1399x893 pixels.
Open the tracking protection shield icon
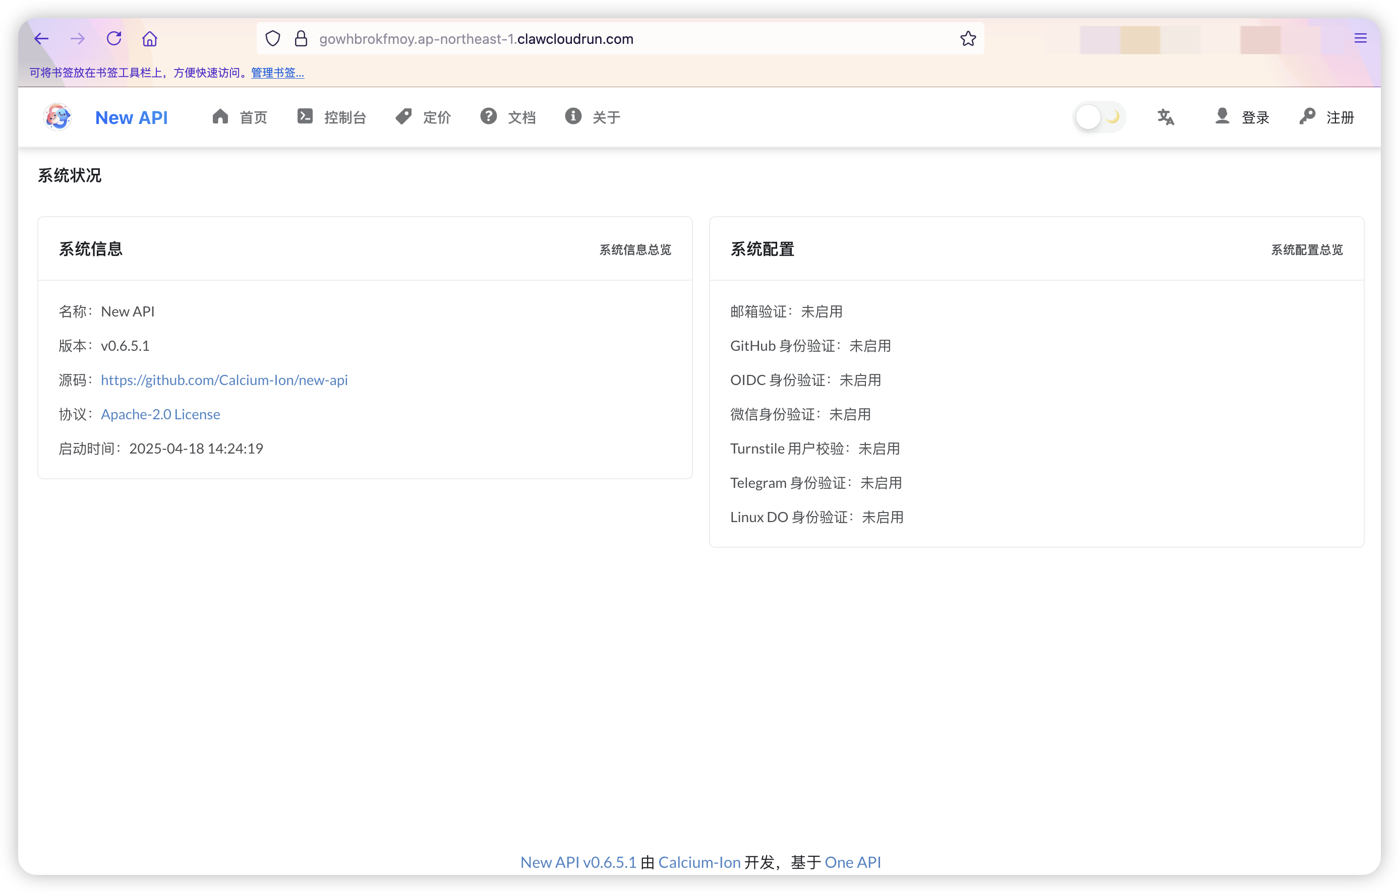pos(272,39)
